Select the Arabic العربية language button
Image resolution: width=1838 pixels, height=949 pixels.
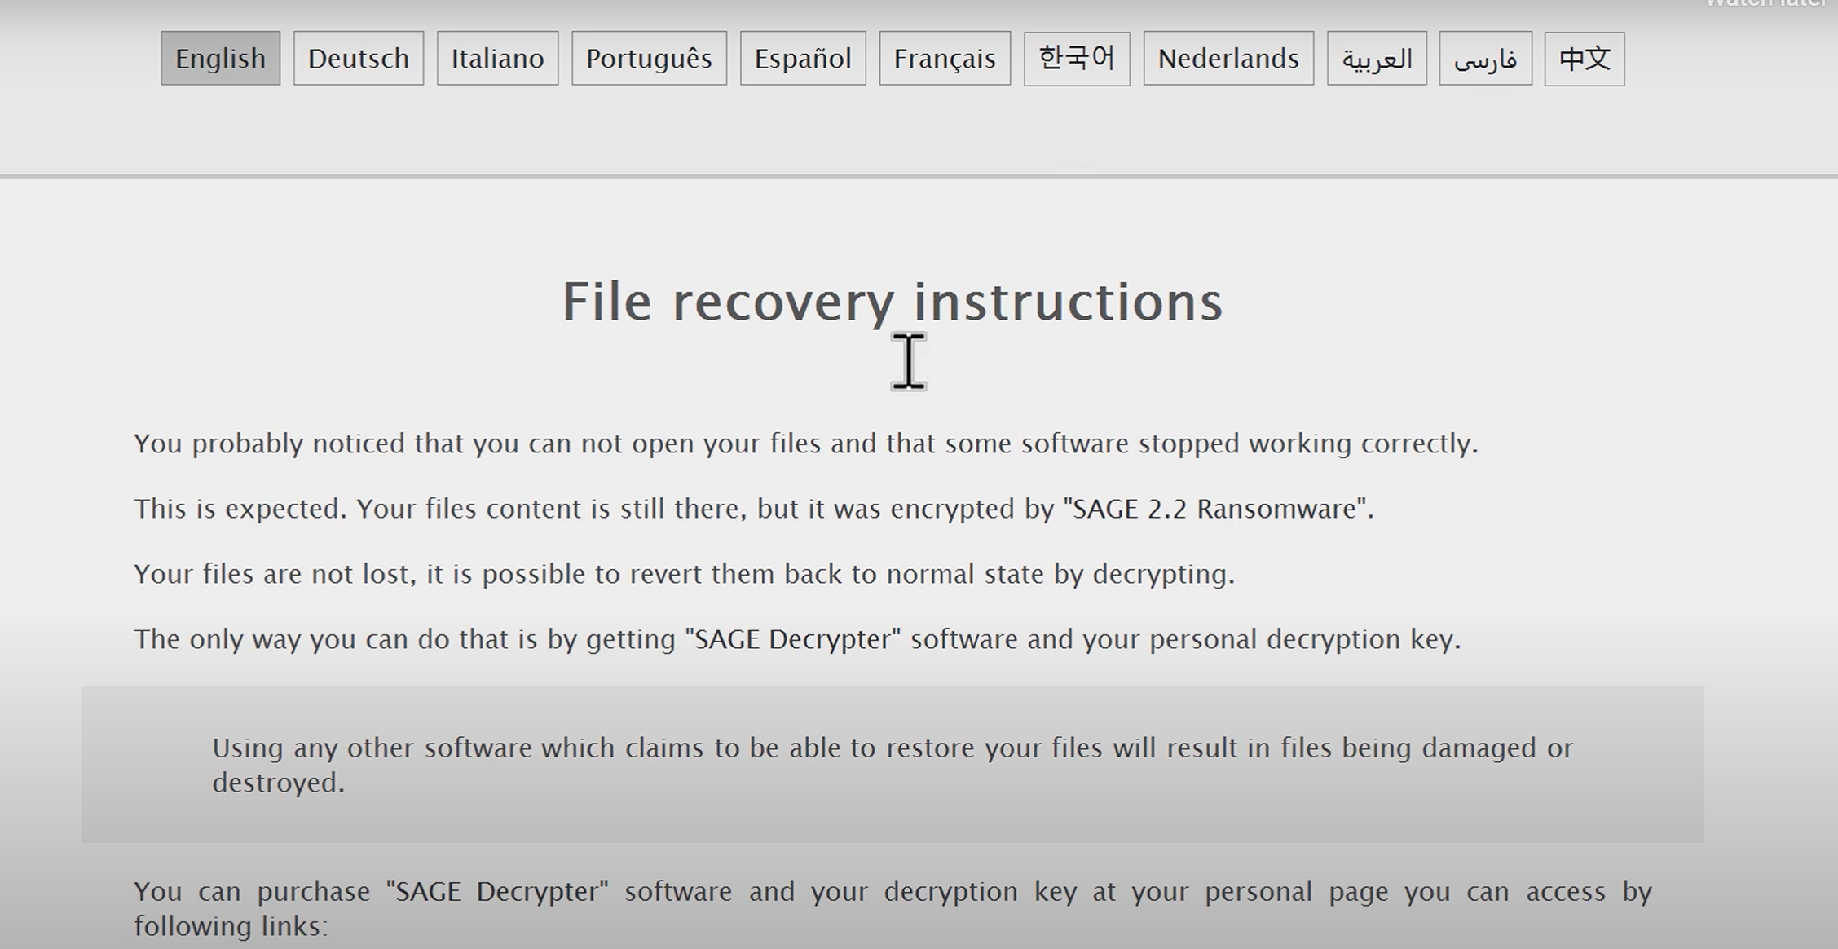point(1376,59)
